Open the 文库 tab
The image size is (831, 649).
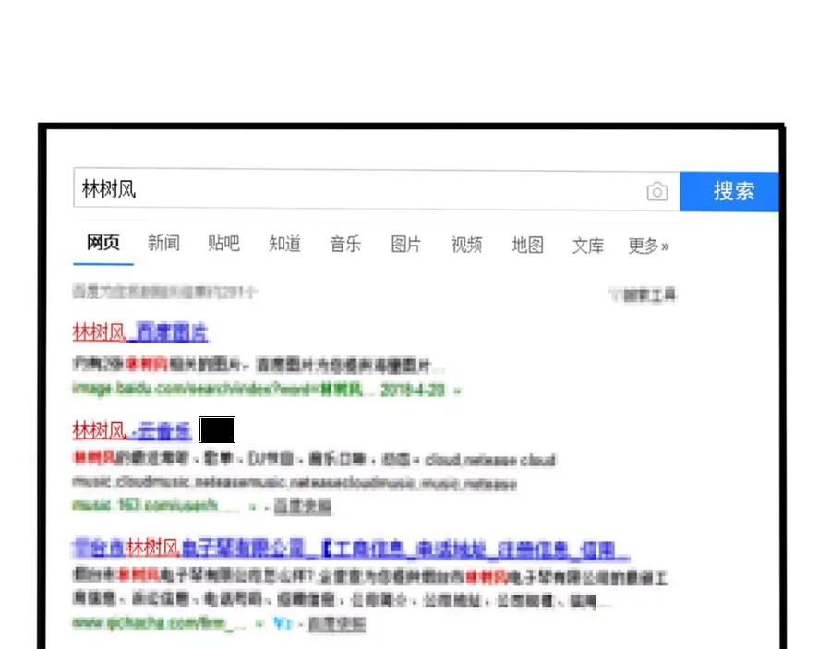coord(588,246)
